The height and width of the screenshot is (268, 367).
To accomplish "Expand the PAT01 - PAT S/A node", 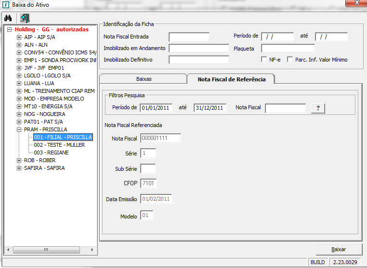I will [x=19, y=122].
